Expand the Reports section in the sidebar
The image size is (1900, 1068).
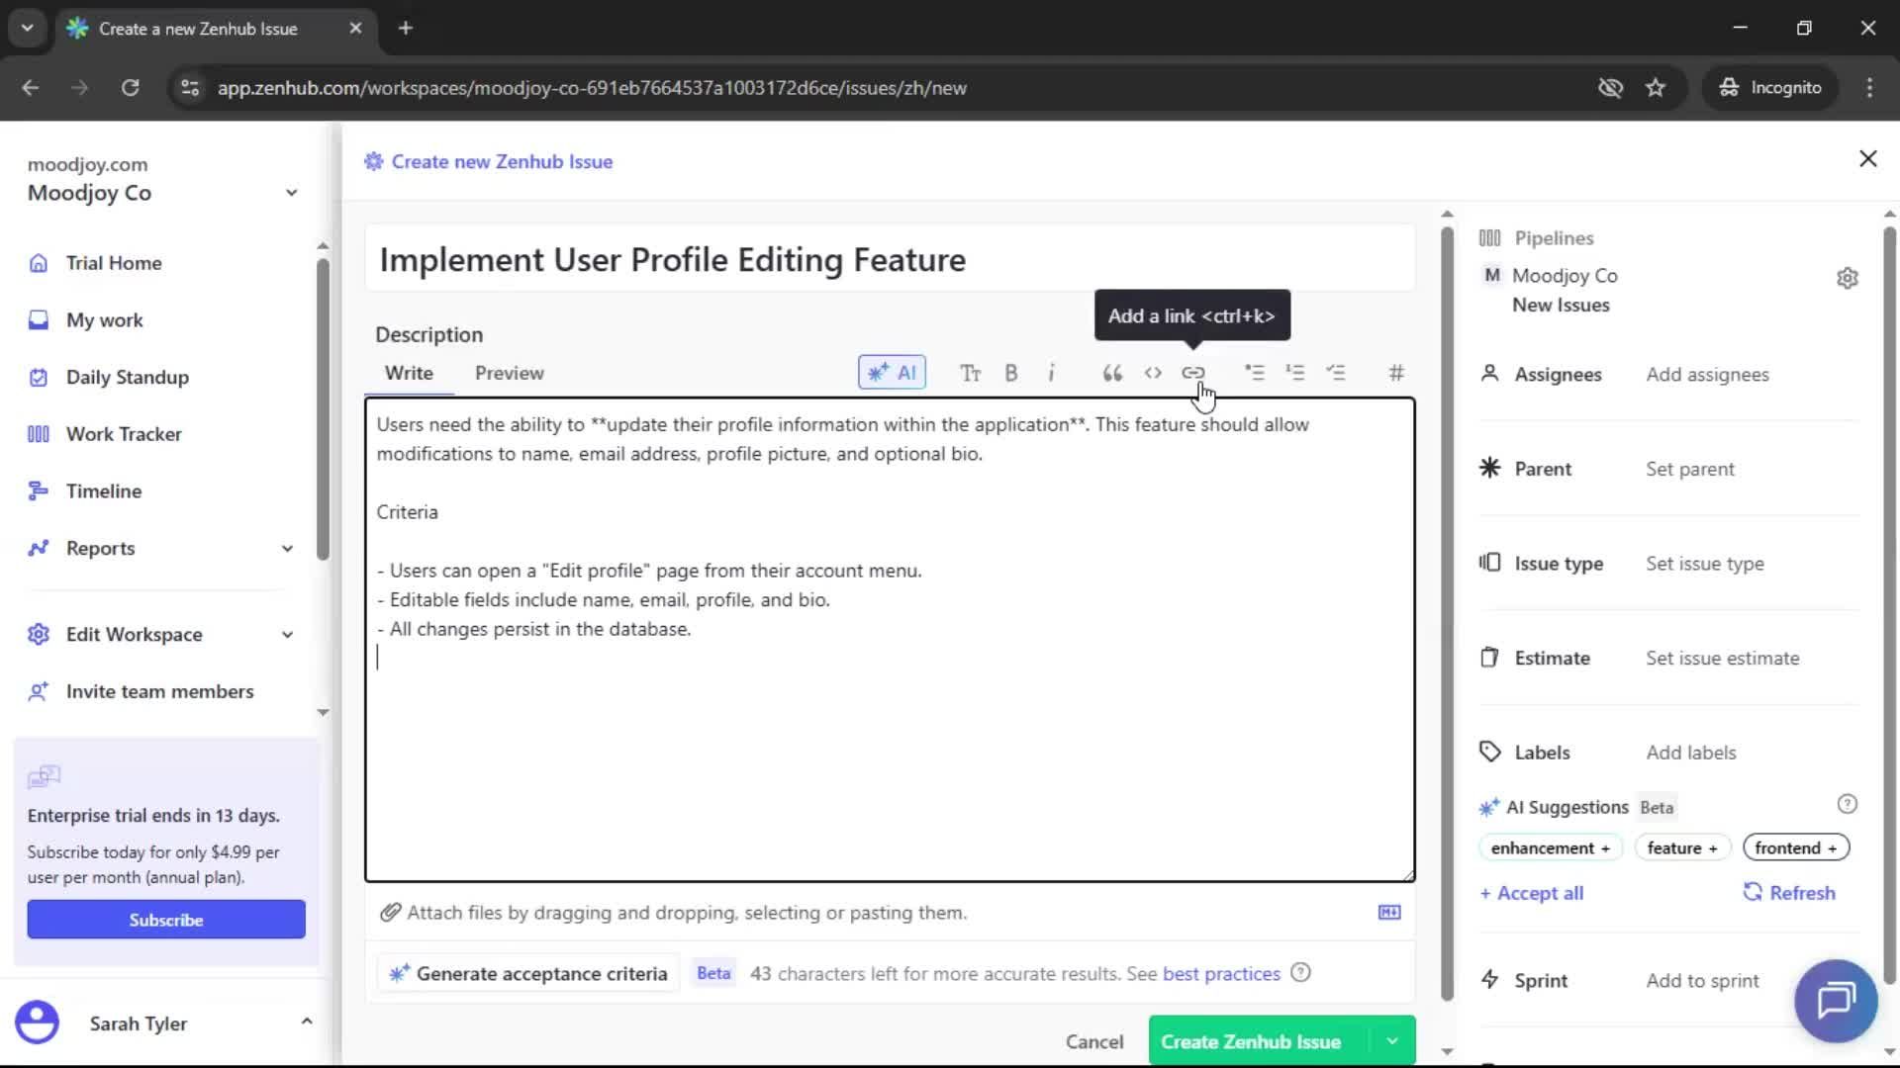(x=287, y=548)
